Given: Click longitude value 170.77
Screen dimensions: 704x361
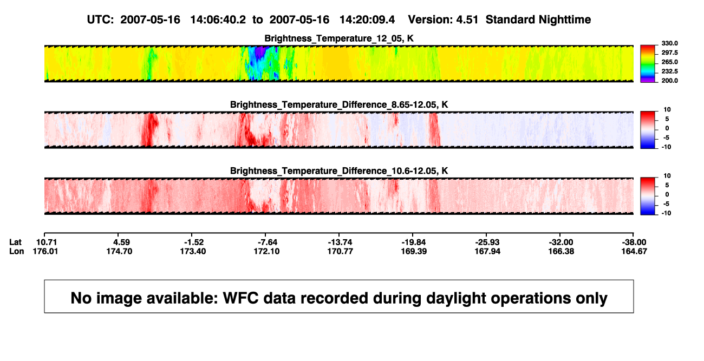Looking at the screenshot, I should click(x=340, y=251).
